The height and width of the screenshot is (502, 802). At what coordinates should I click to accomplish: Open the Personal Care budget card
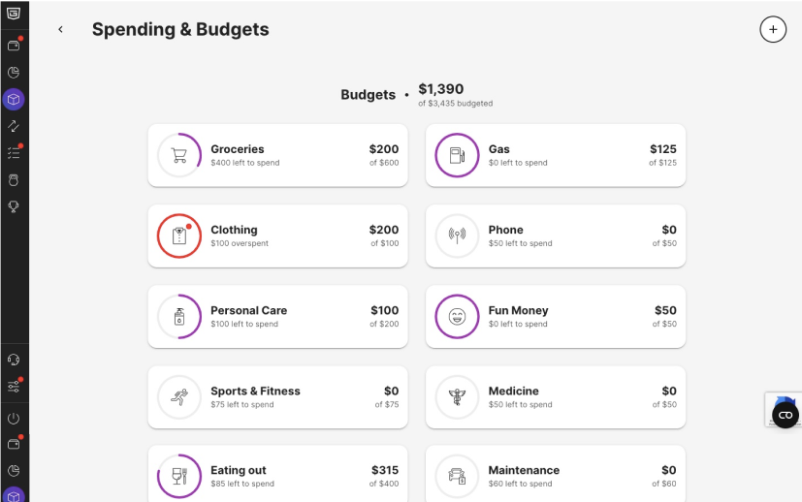pyautogui.click(x=277, y=317)
